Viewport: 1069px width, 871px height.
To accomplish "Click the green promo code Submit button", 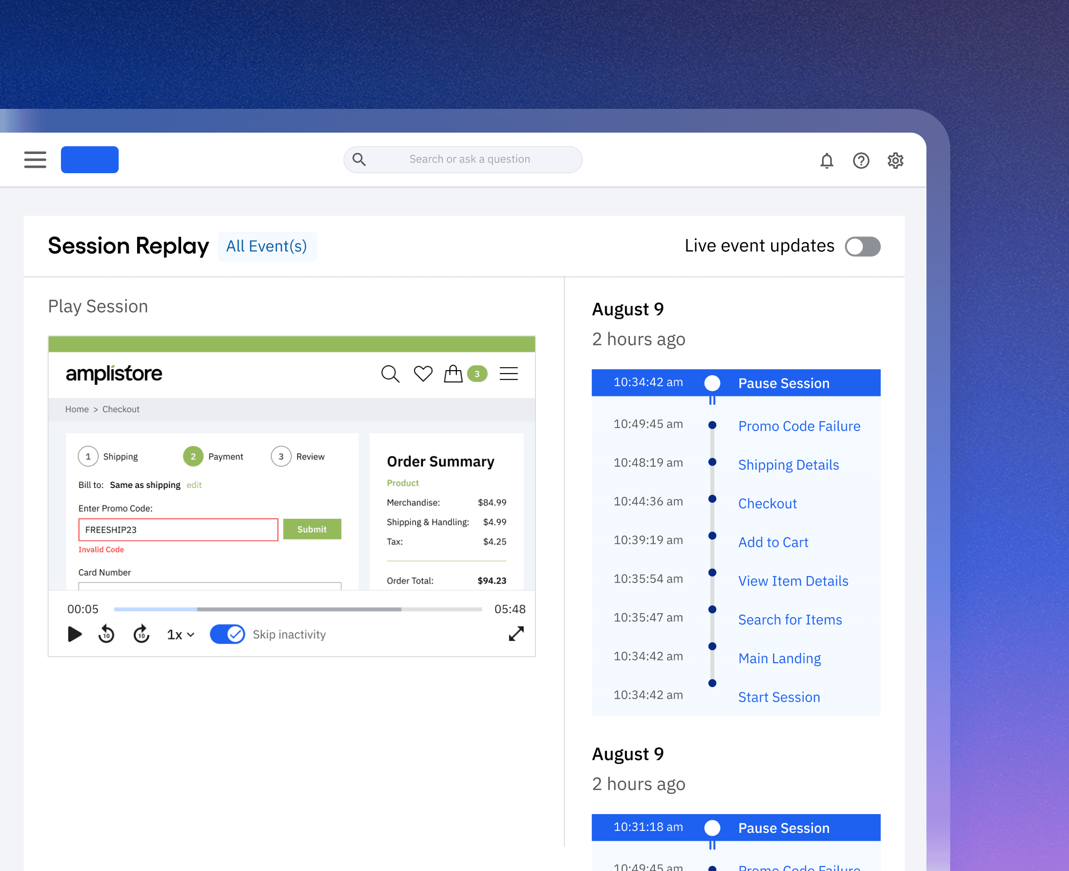I will tap(311, 530).
